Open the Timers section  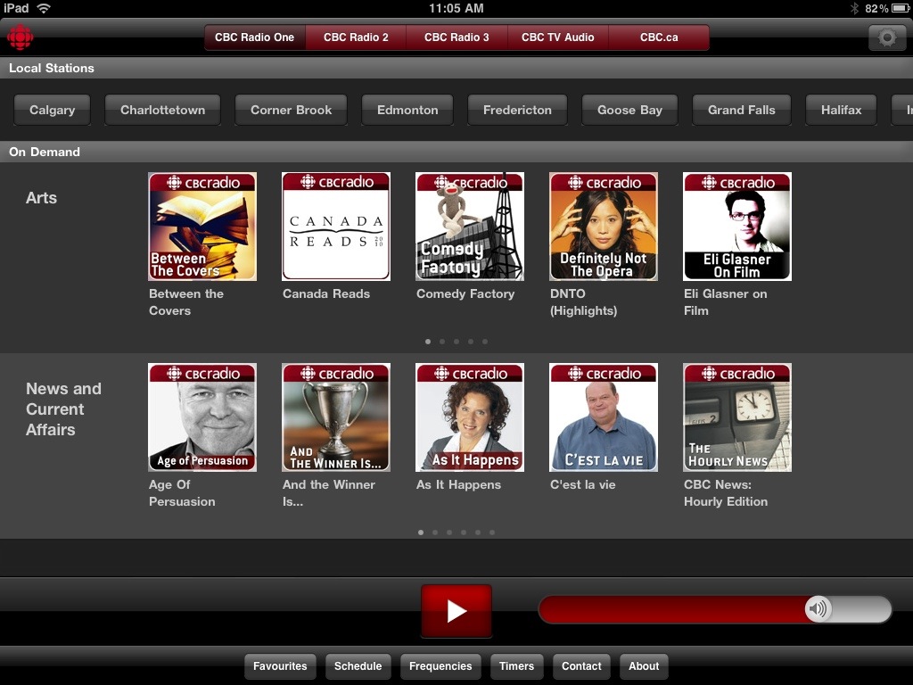516,666
